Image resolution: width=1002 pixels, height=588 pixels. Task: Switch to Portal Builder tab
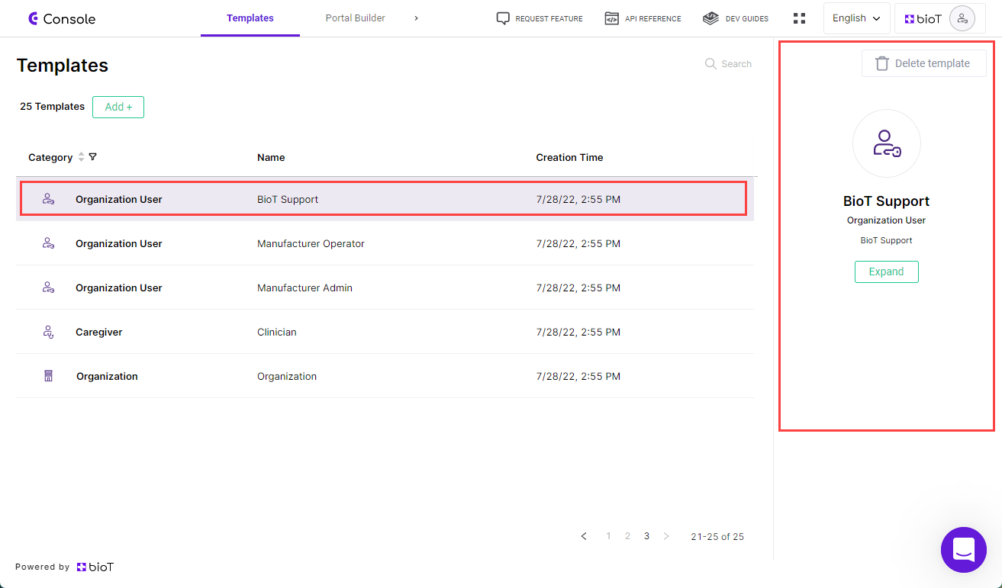click(355, 18)
